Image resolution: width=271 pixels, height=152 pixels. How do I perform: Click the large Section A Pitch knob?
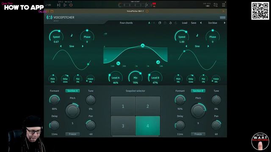tap(72, 111)
